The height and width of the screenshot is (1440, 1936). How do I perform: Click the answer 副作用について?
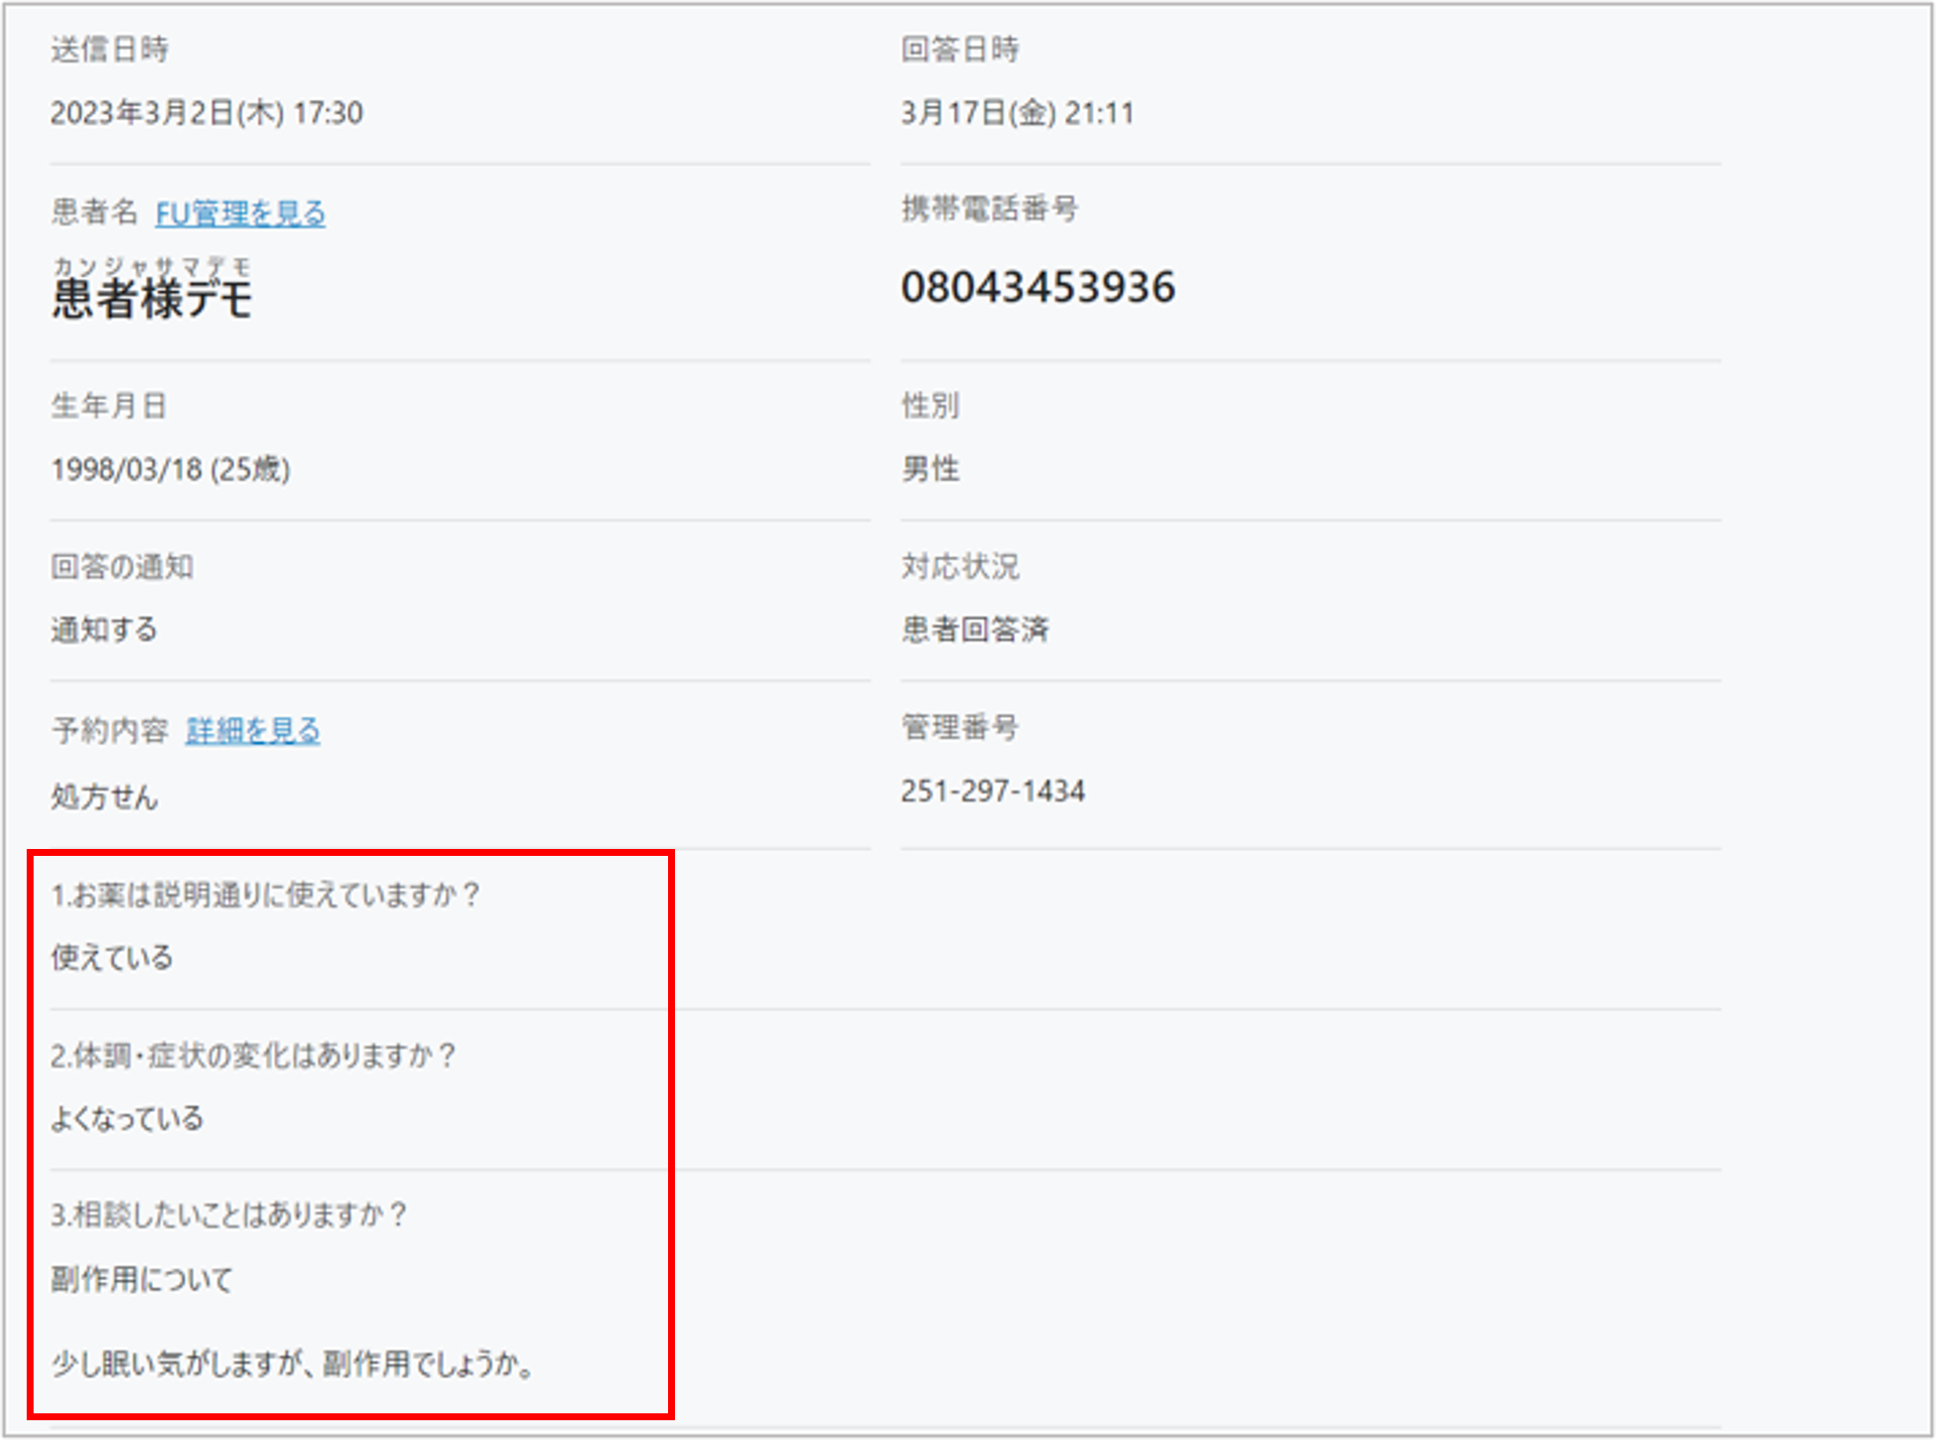click(x=141, y=1280)
